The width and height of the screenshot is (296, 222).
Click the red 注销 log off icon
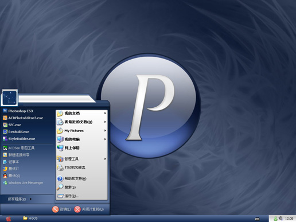tap(55, 209)
